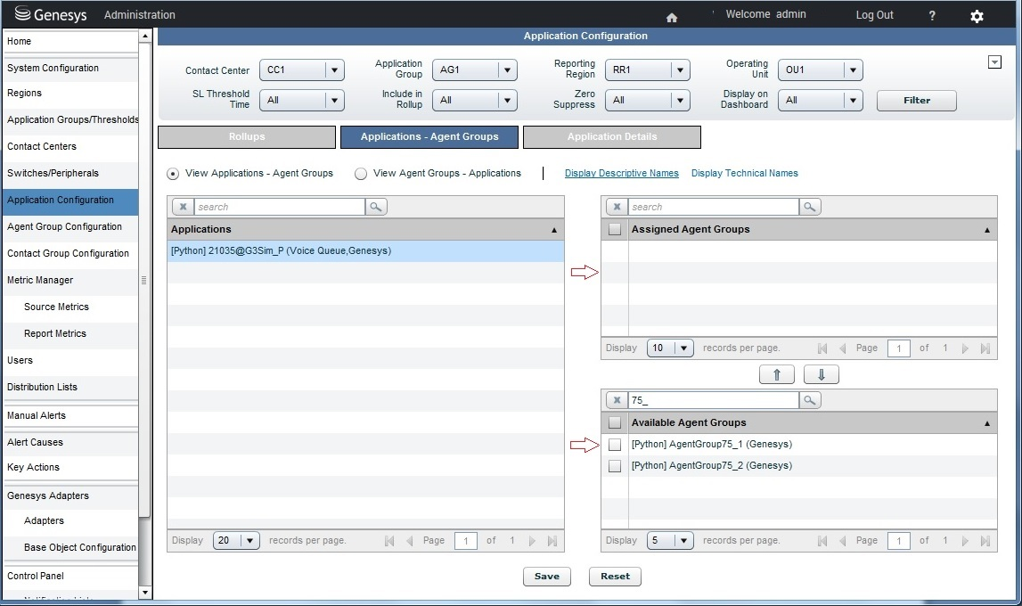
Task: Click the Reset button
Action: tap(616, 576)
